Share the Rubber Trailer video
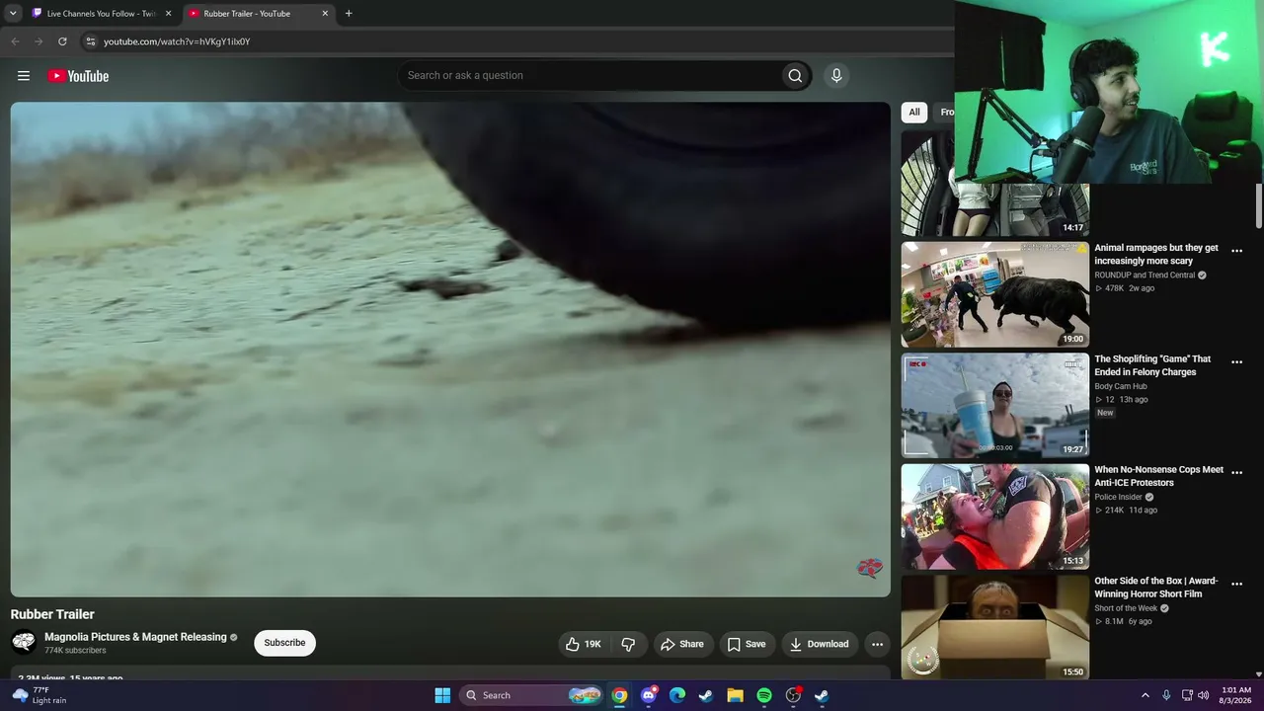The image size is (1264, 711). (682, 644)
